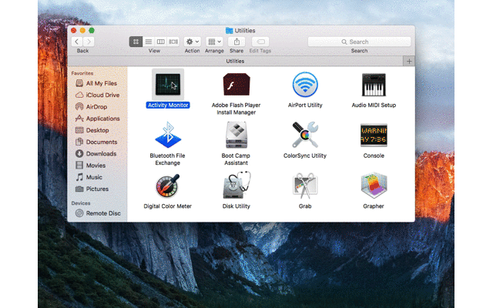Select Bluetooth File Exchange icon

(x=167, y=135)
